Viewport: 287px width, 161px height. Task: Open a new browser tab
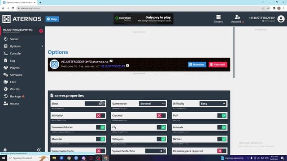point(40,3)
